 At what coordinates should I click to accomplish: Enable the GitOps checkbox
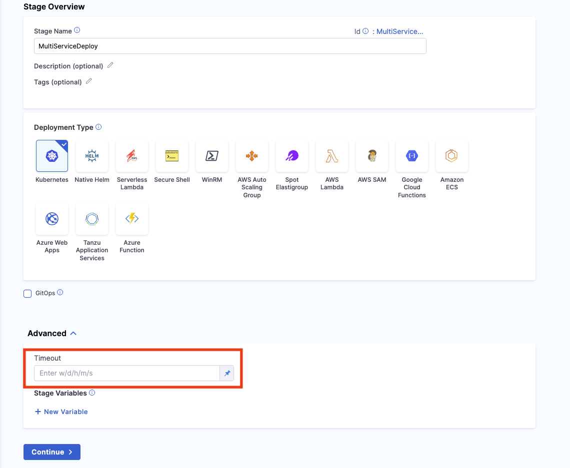tap(27, 294)
